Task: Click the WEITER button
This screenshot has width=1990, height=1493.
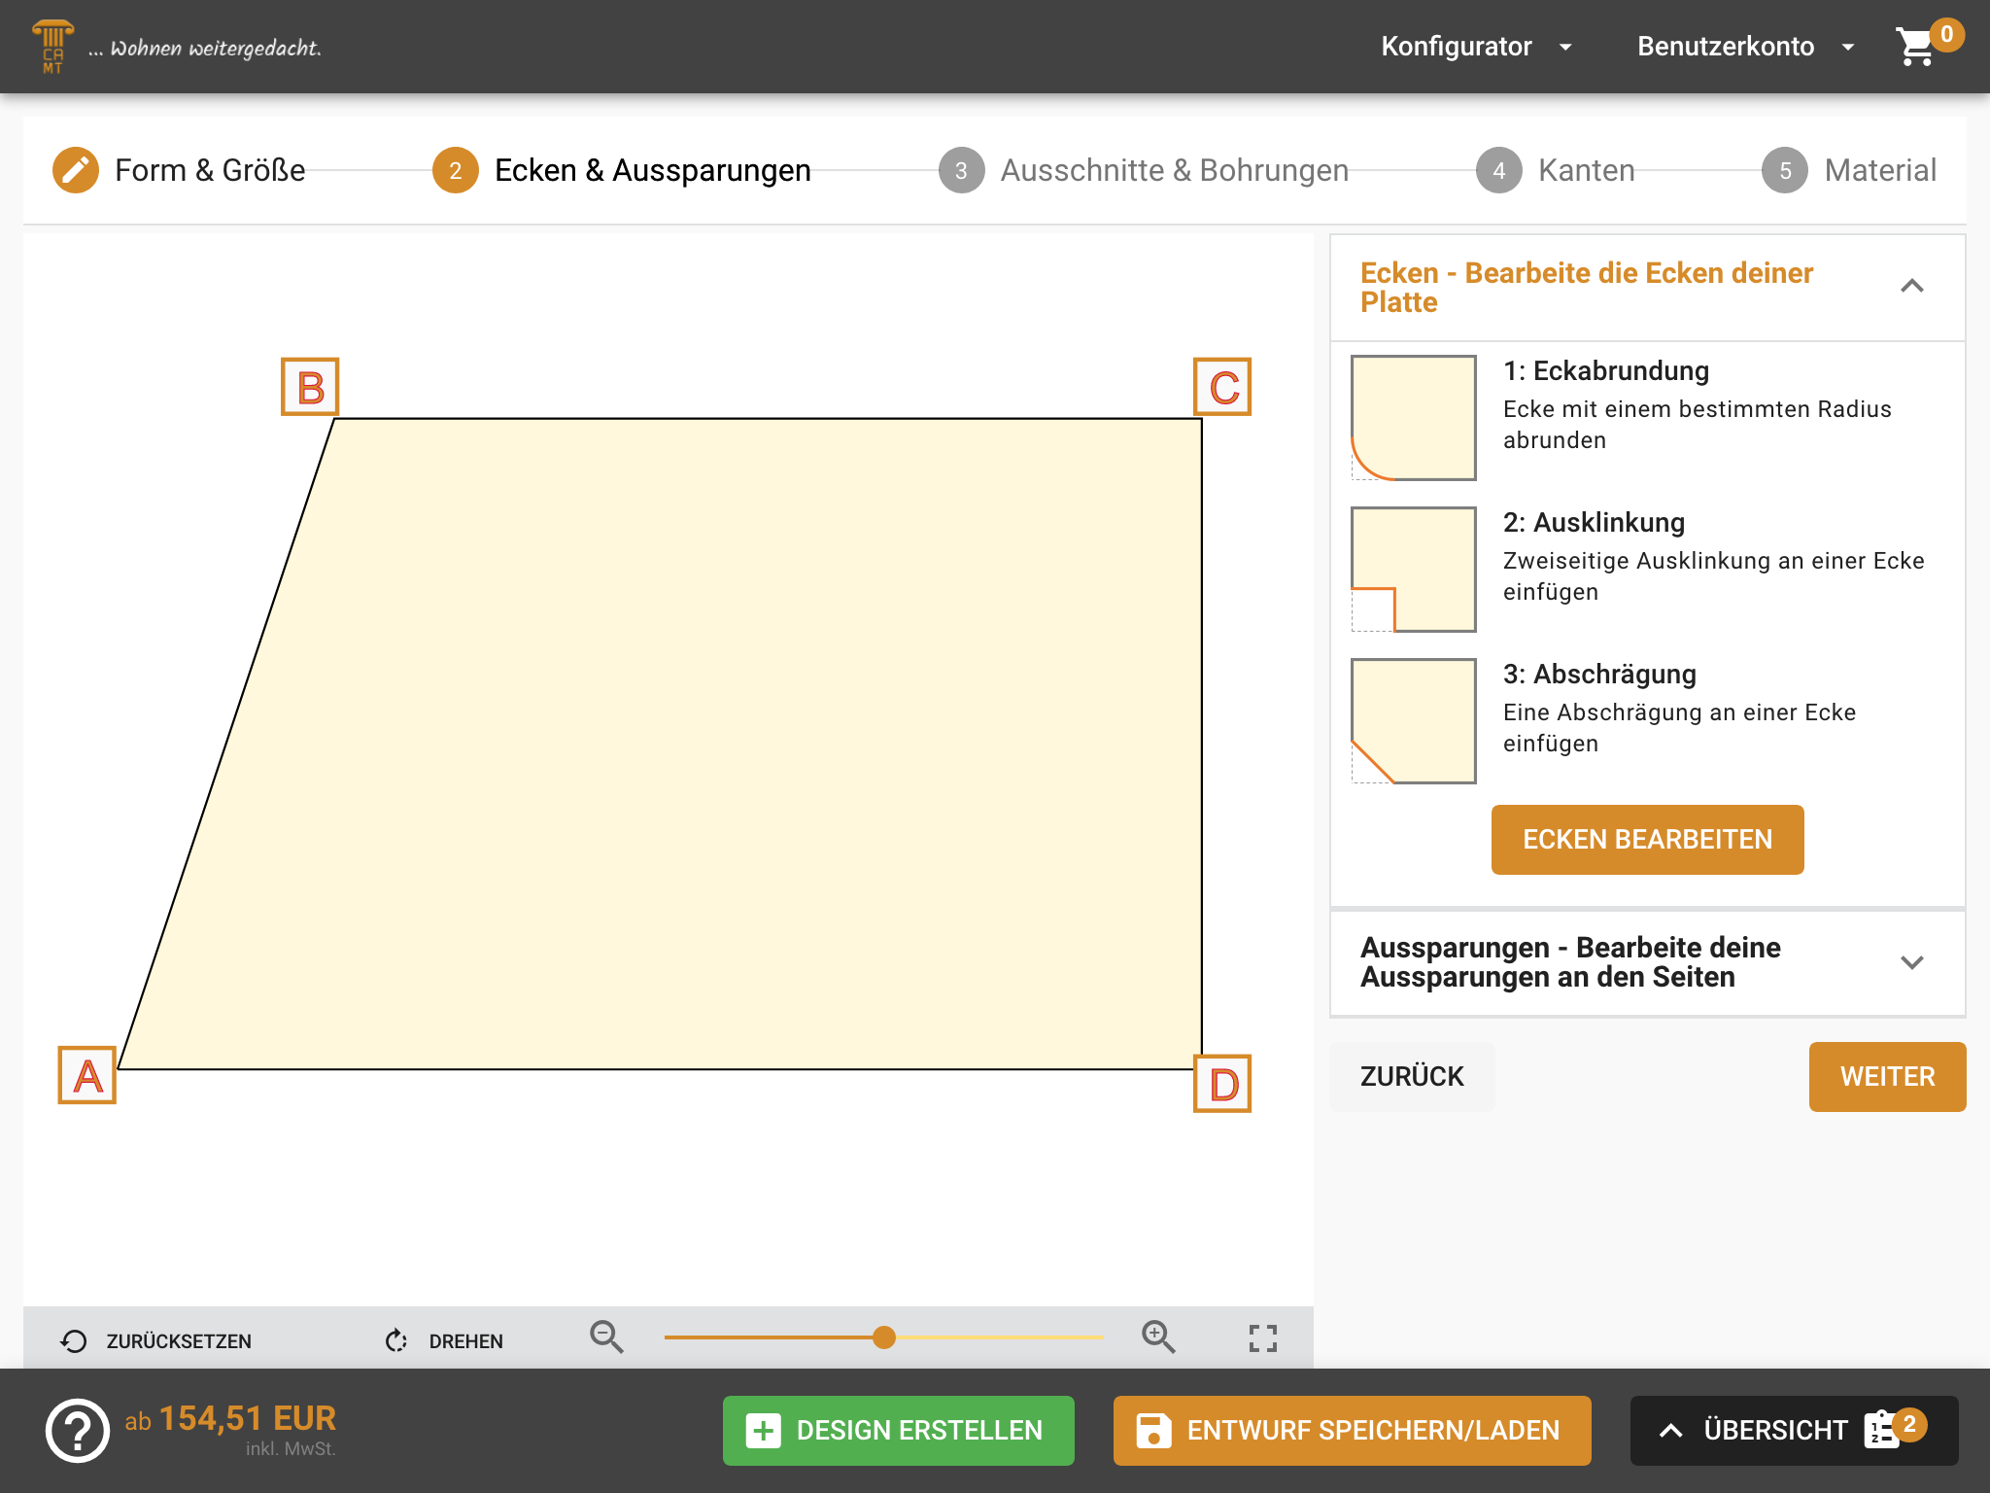Action: coord(1887,1076)
